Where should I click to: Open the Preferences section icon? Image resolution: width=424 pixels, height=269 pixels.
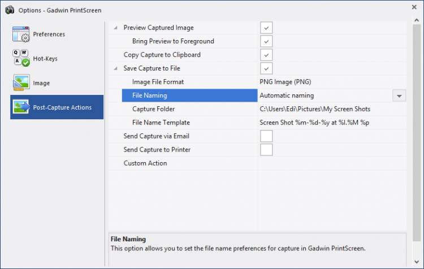click(21, 34)
